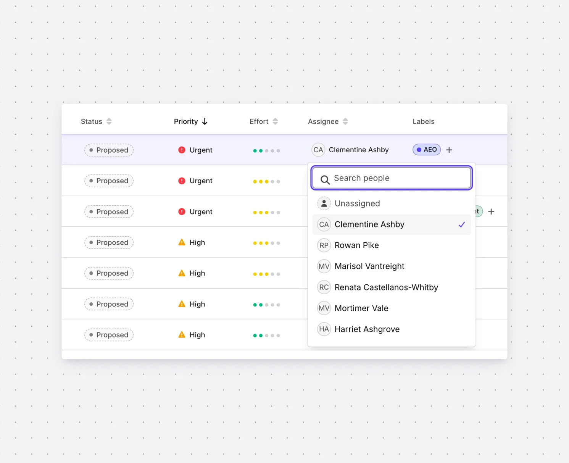Viewport: 569px width, 463px height.
Task: Click the Search people input field
Action: (x=392, y=178)
